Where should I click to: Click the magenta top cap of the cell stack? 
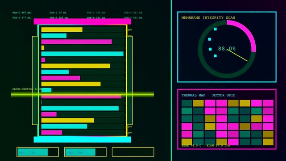82,21
